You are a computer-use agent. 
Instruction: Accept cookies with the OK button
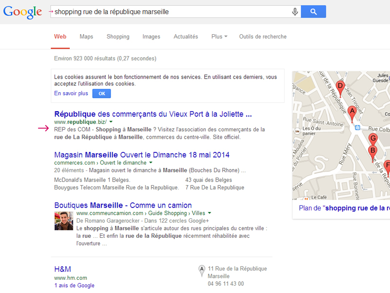tap(101, 93)
